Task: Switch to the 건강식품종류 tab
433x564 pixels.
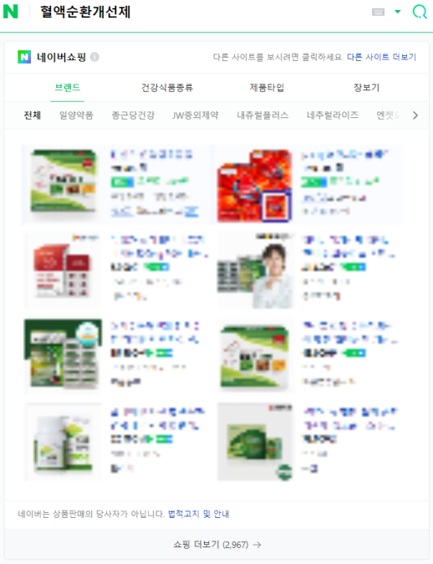Action: pos(166,87)
